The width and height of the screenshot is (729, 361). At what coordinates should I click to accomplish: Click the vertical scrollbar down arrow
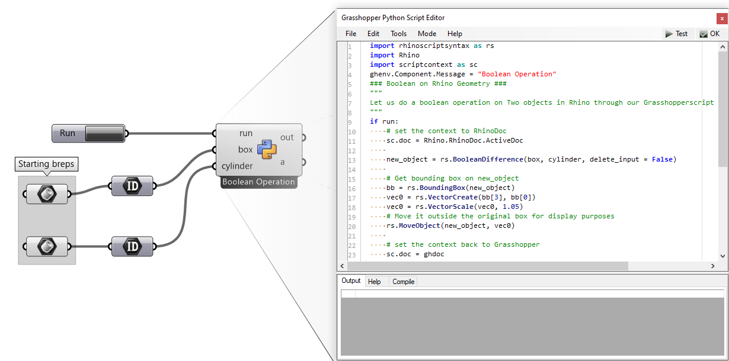722,256
